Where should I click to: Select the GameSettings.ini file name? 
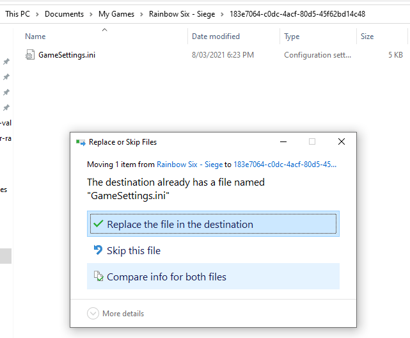point(67,55)
